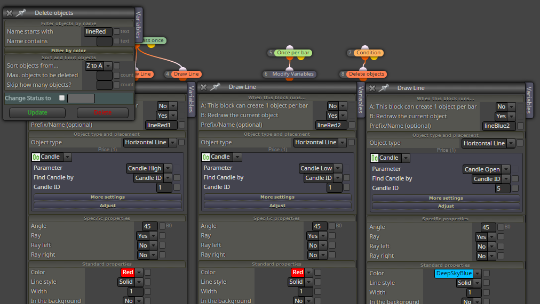
Task: Click the pin icon in the lineRed2 Draw Line panel
Action: click(x=215, y=87)
